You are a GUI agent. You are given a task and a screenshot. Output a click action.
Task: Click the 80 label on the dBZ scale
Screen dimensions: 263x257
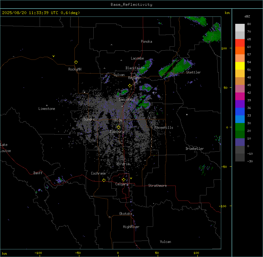tap(249, 24)
